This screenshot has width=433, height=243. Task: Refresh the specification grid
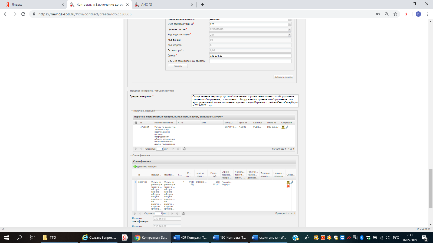click(x=183, y=214)
